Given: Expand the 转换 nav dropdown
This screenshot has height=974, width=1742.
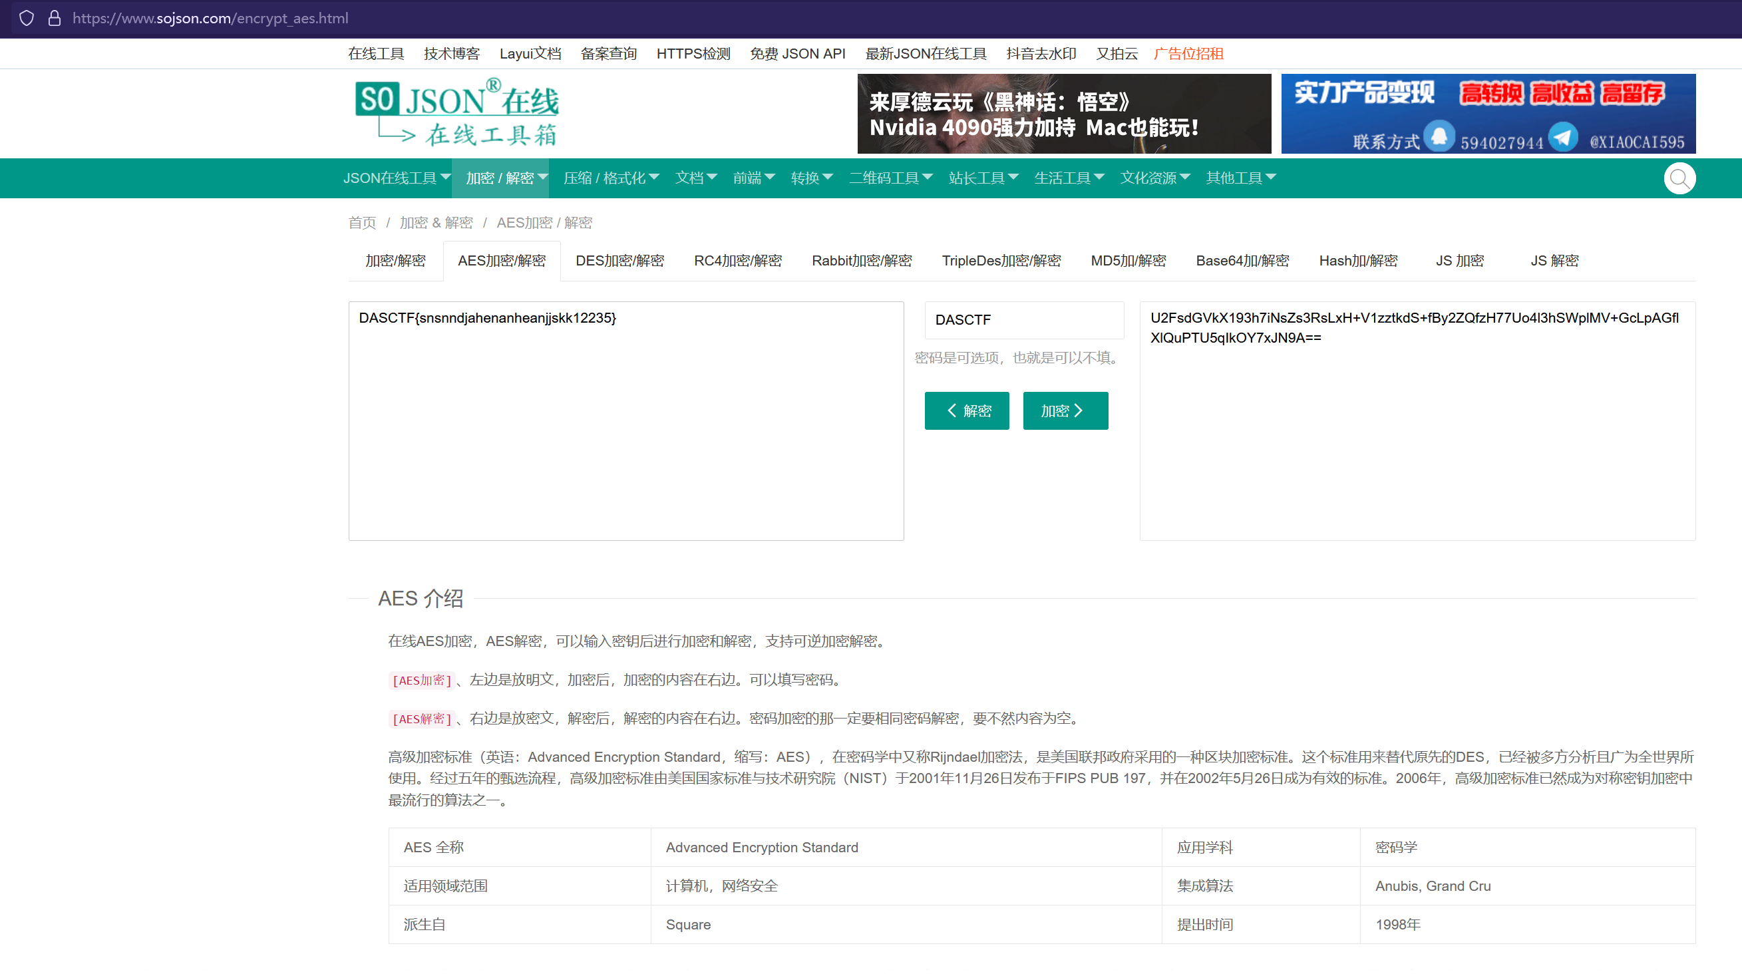Looking at the screenshot, I should tap(812, 178).
